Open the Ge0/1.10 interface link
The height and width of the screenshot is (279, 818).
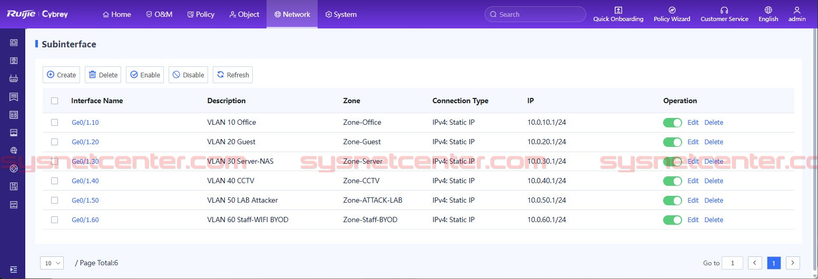click(85, 122)
